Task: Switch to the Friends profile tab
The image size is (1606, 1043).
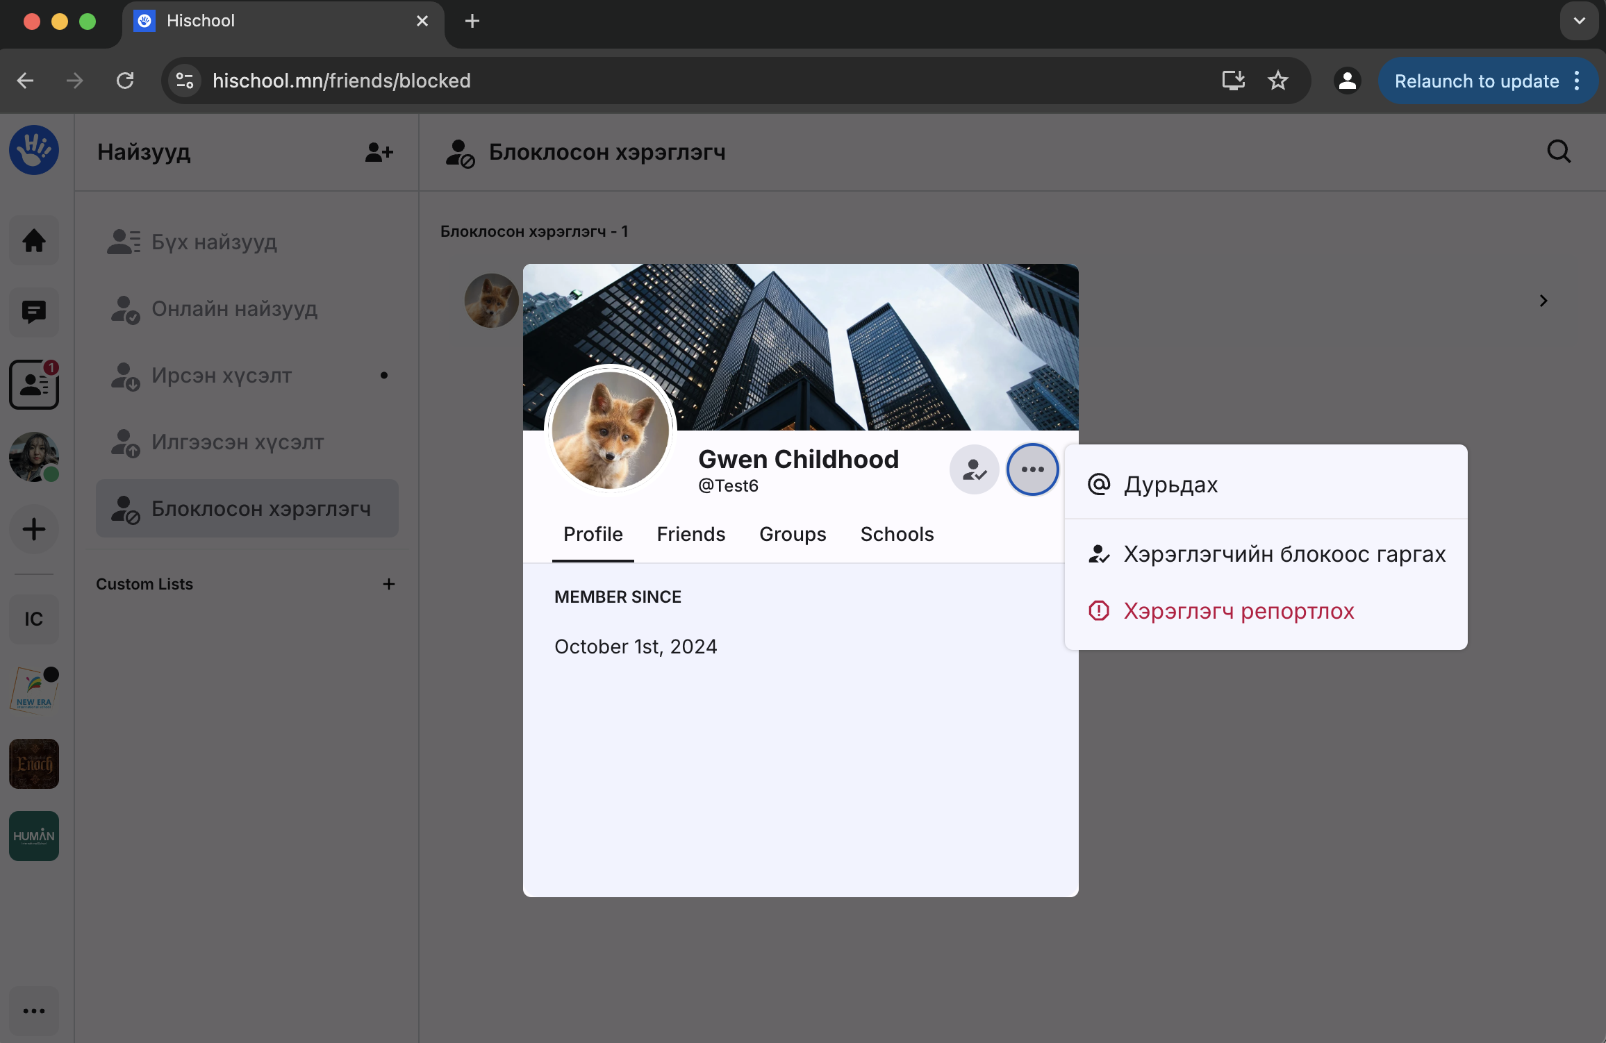Action: (690, 534)
